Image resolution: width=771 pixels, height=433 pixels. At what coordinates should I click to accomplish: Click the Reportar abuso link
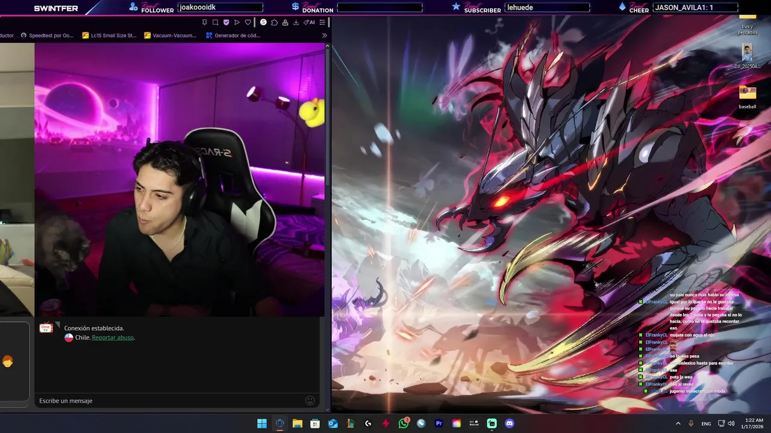(113, 337)
